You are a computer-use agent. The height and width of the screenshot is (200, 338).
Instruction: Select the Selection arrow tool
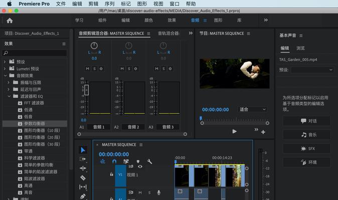[83, 150]
